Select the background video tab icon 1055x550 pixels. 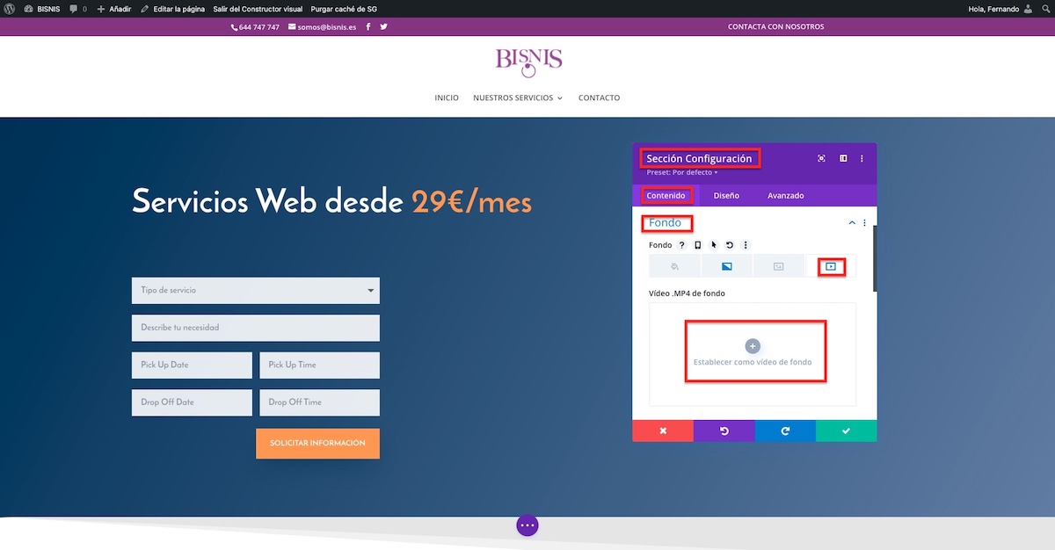click(830, 266)
